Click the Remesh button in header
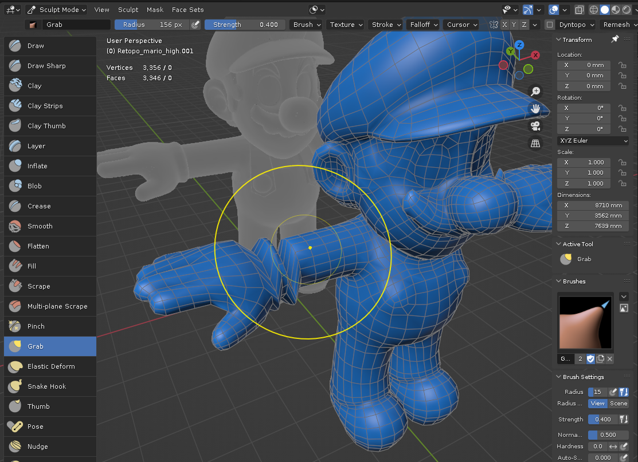 (616, 25)
